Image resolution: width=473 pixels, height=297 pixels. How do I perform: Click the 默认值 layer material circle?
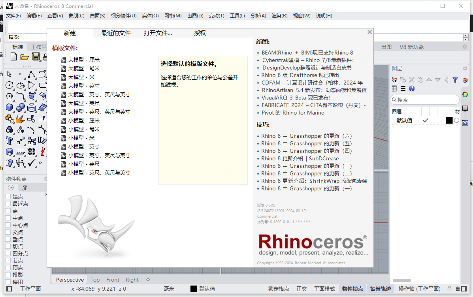(x=456, y=120)
